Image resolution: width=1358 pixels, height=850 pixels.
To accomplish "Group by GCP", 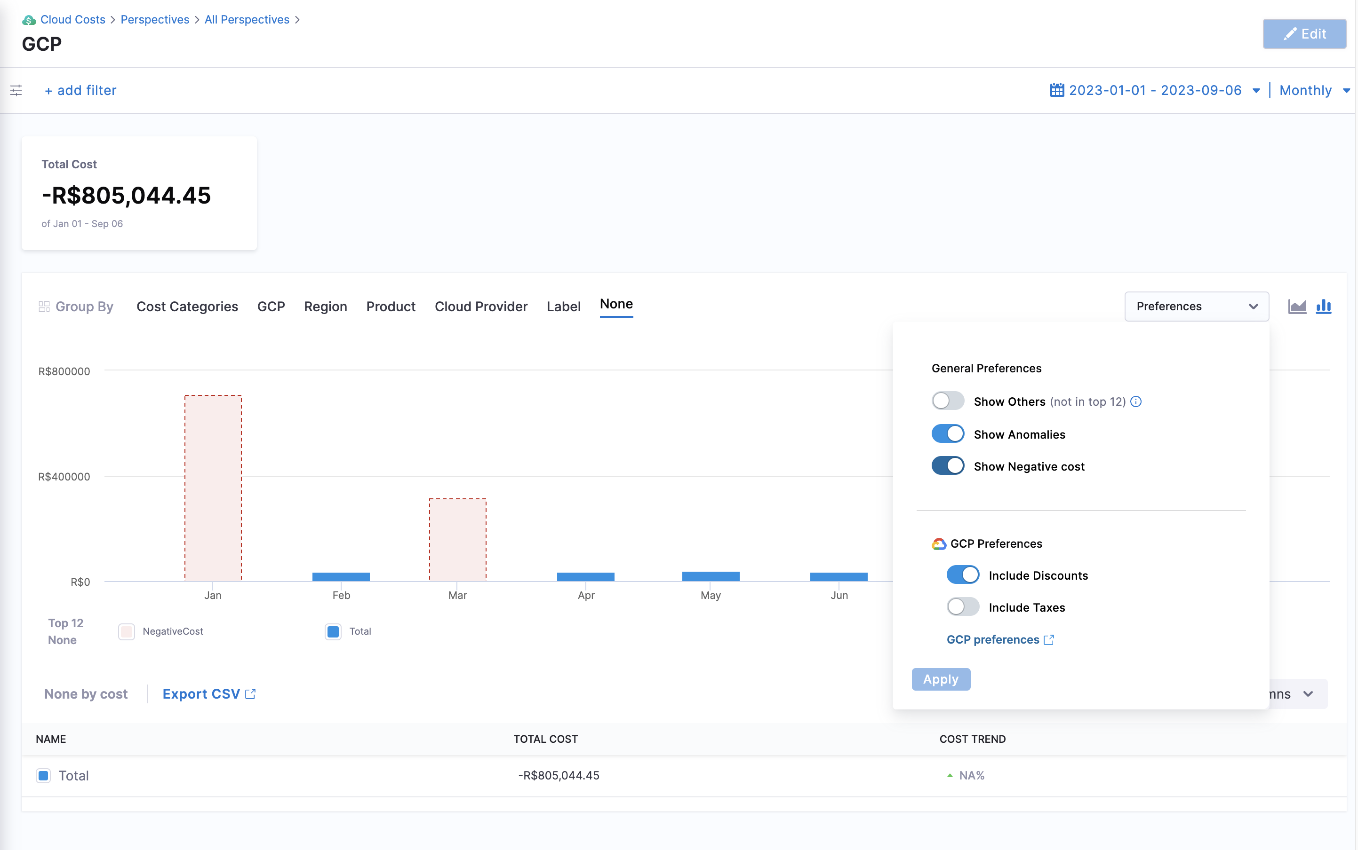I will pyautogui.click(x=271, y=307).
